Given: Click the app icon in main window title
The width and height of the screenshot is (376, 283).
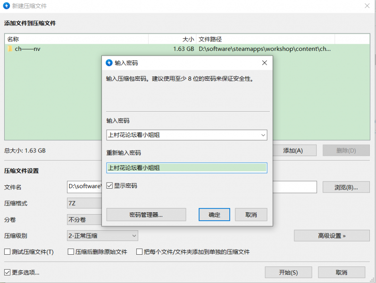Looking at the screenshot, I should [x=7, y=6].
